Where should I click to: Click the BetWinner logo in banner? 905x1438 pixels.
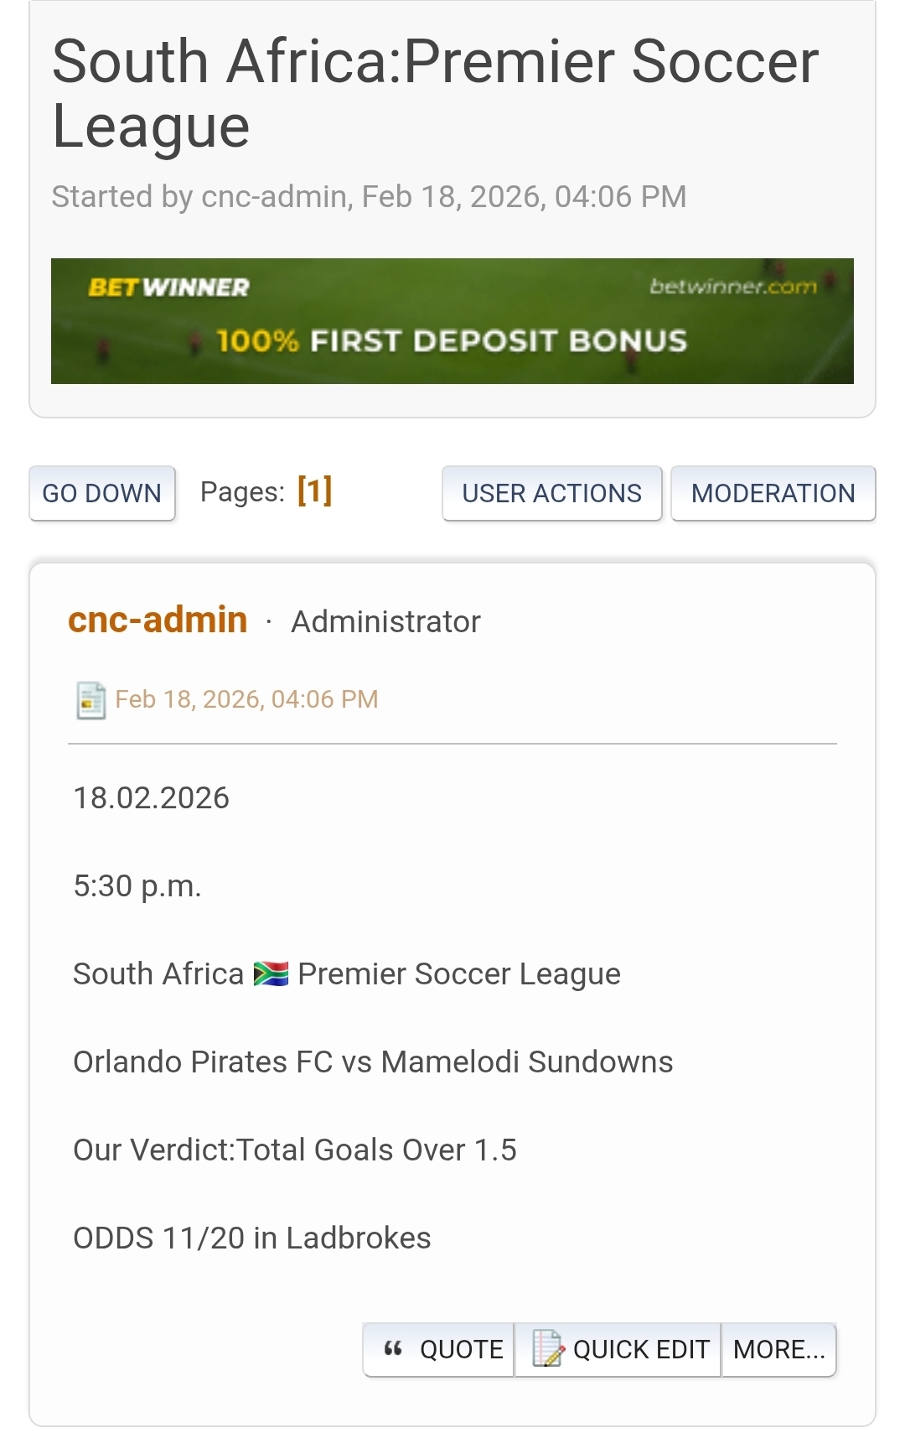coord(168,288)
